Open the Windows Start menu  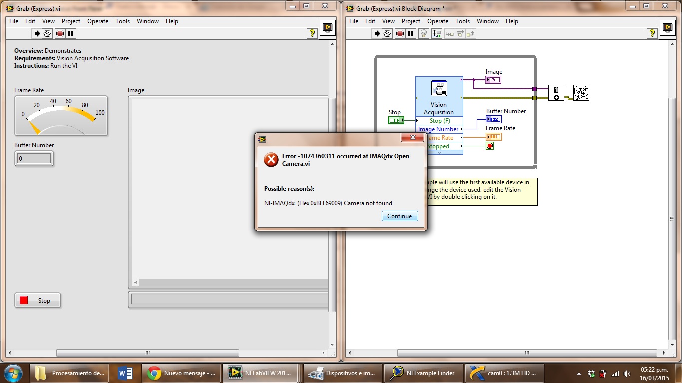coord(12,373)
